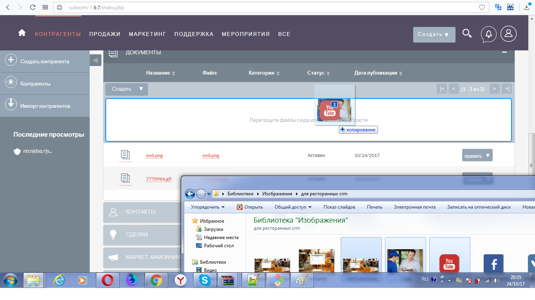Open the Общий доступ dropdown in Explorer

click(293, 207)
